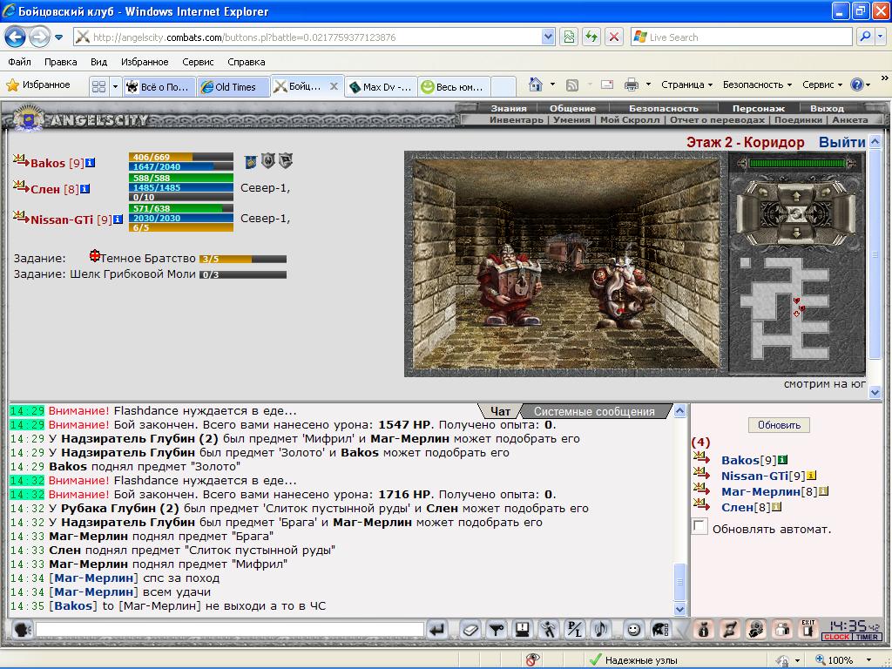Click the running figure icon in chat toolbar
Screen dimensions: 892x669
coord(549,630)
